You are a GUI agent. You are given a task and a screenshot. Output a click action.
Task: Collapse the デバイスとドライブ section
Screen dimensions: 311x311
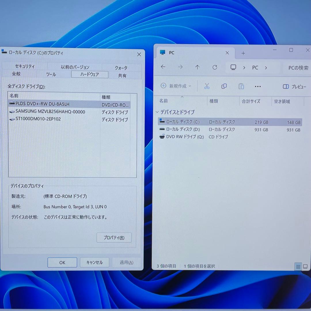[157, 112]
